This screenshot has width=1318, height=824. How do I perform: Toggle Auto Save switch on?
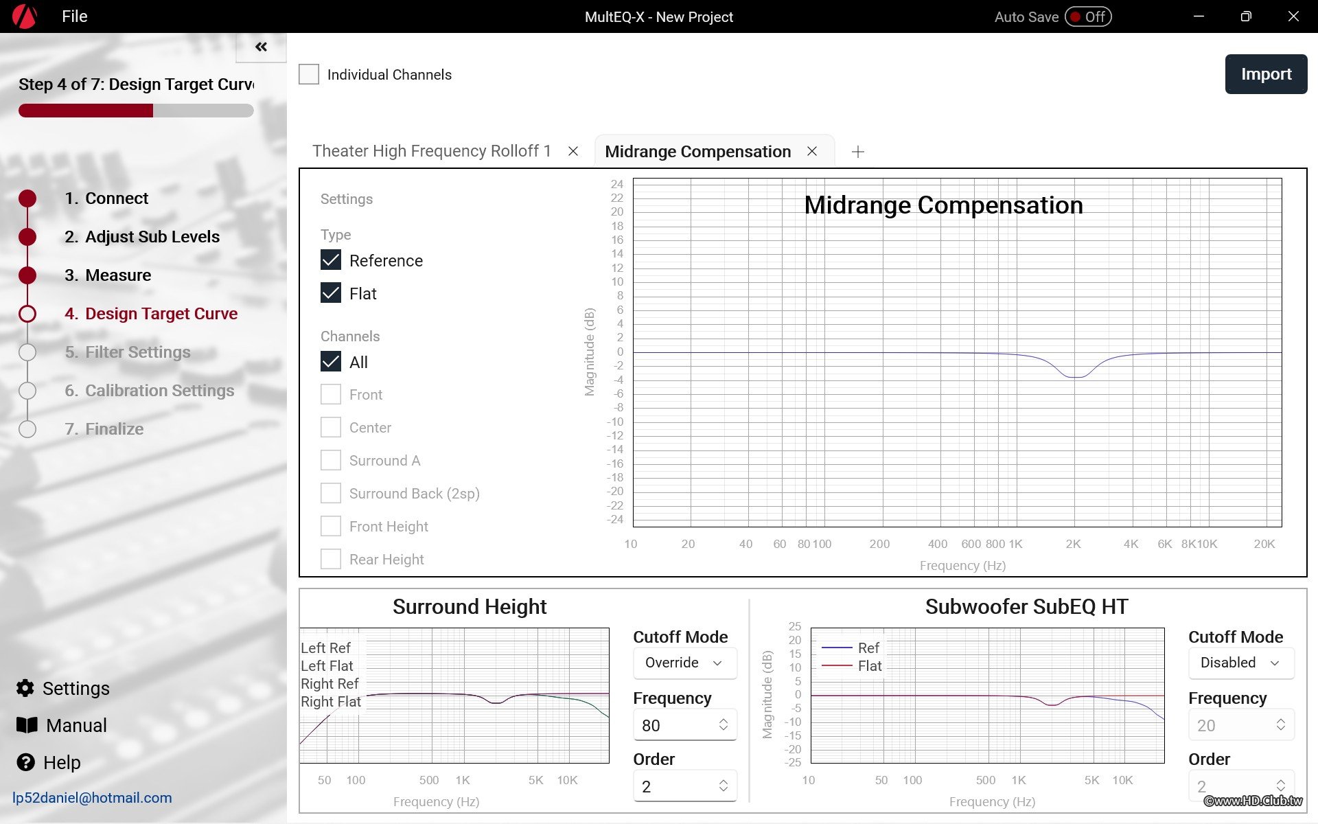pyautogui.click(x=1088, y=16)
